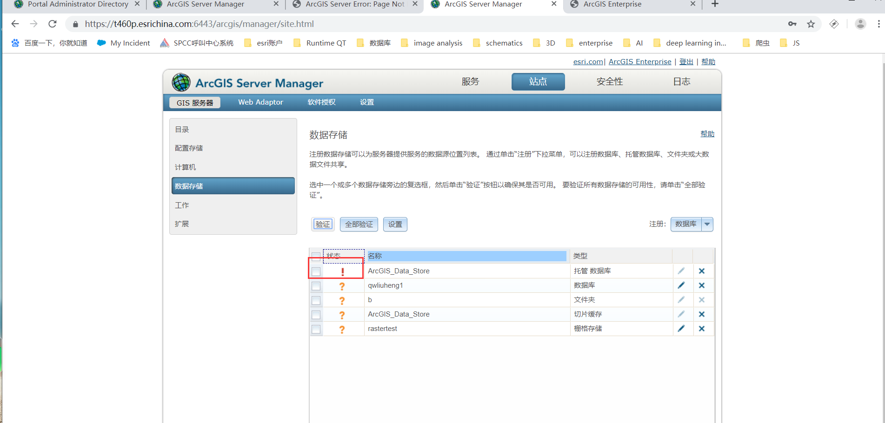Bookmark this page with the star icon
Viewport: 885px width, 423px height.
tap(812, 24)
